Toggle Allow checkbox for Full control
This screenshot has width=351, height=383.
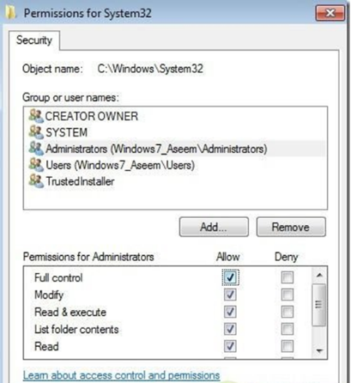tap(230, 277)
